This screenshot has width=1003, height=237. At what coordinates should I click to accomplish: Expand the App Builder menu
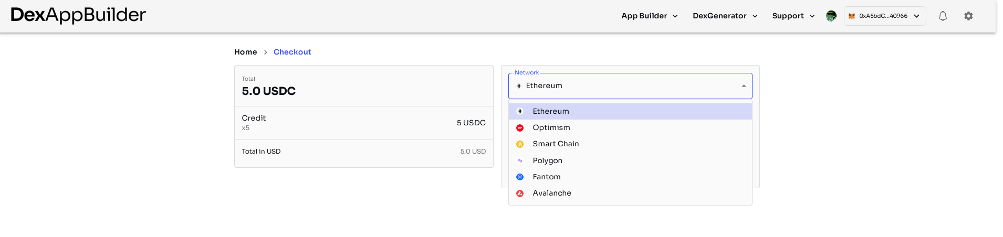650,16
